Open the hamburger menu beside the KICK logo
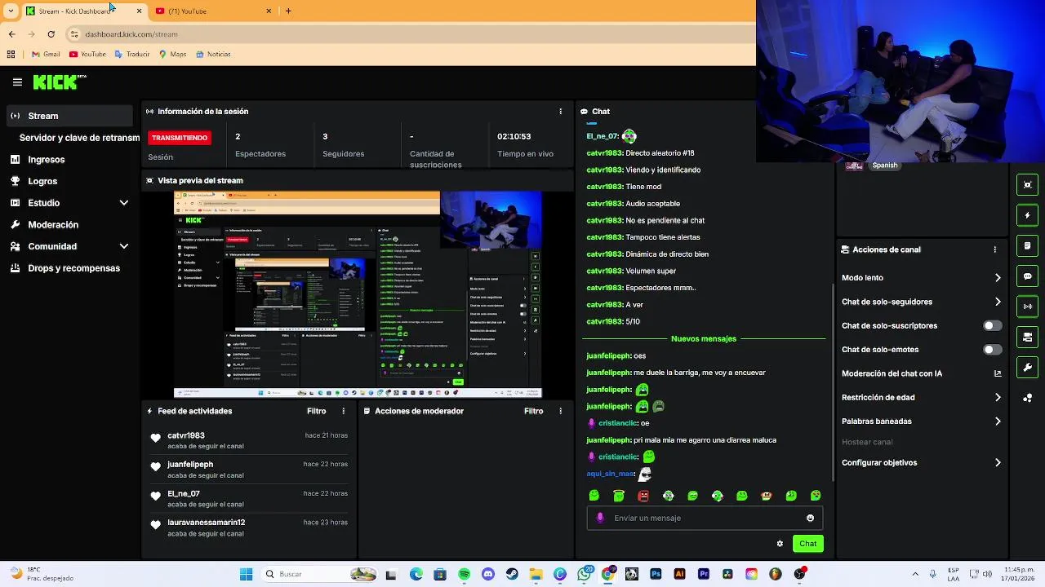Image resolution: width=1045 pixels, height=587 pixels. pos(17,82)
